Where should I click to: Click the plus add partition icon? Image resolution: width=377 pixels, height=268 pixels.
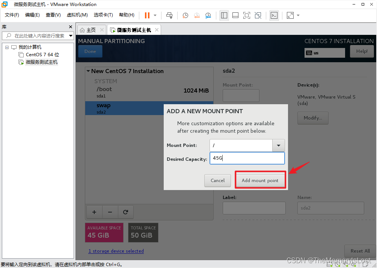94,212
